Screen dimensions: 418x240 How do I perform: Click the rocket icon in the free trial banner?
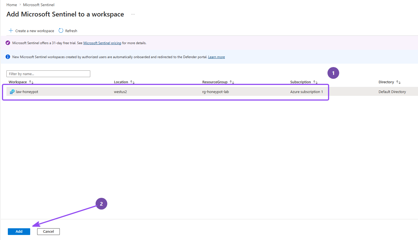coord(8,43)
